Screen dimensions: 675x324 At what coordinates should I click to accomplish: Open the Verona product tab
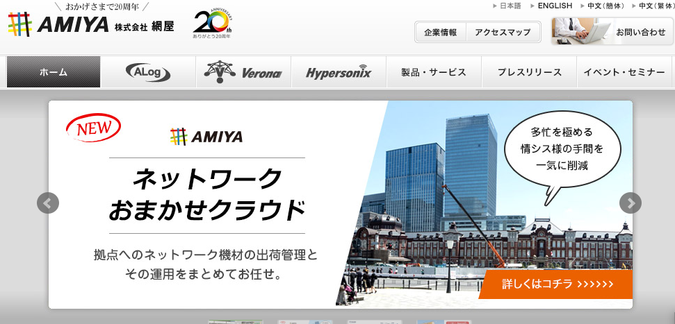(243, 72)
